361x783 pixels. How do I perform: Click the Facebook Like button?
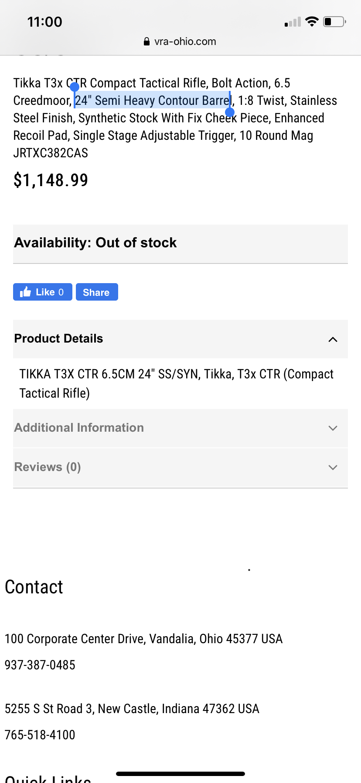coord(43,292)
